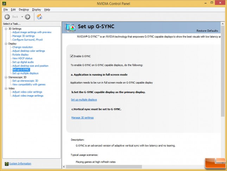Select Change resolution task

tap(23, 47)
